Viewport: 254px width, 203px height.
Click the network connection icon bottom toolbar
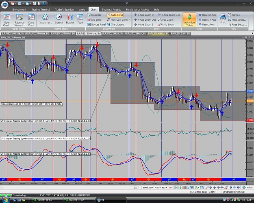(243, 188)
